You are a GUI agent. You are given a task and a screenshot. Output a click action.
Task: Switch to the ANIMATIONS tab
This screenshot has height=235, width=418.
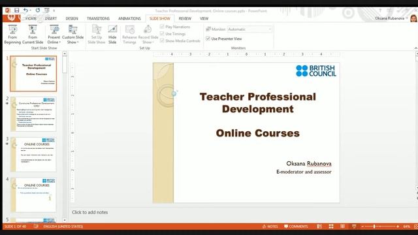coord(129,18)
